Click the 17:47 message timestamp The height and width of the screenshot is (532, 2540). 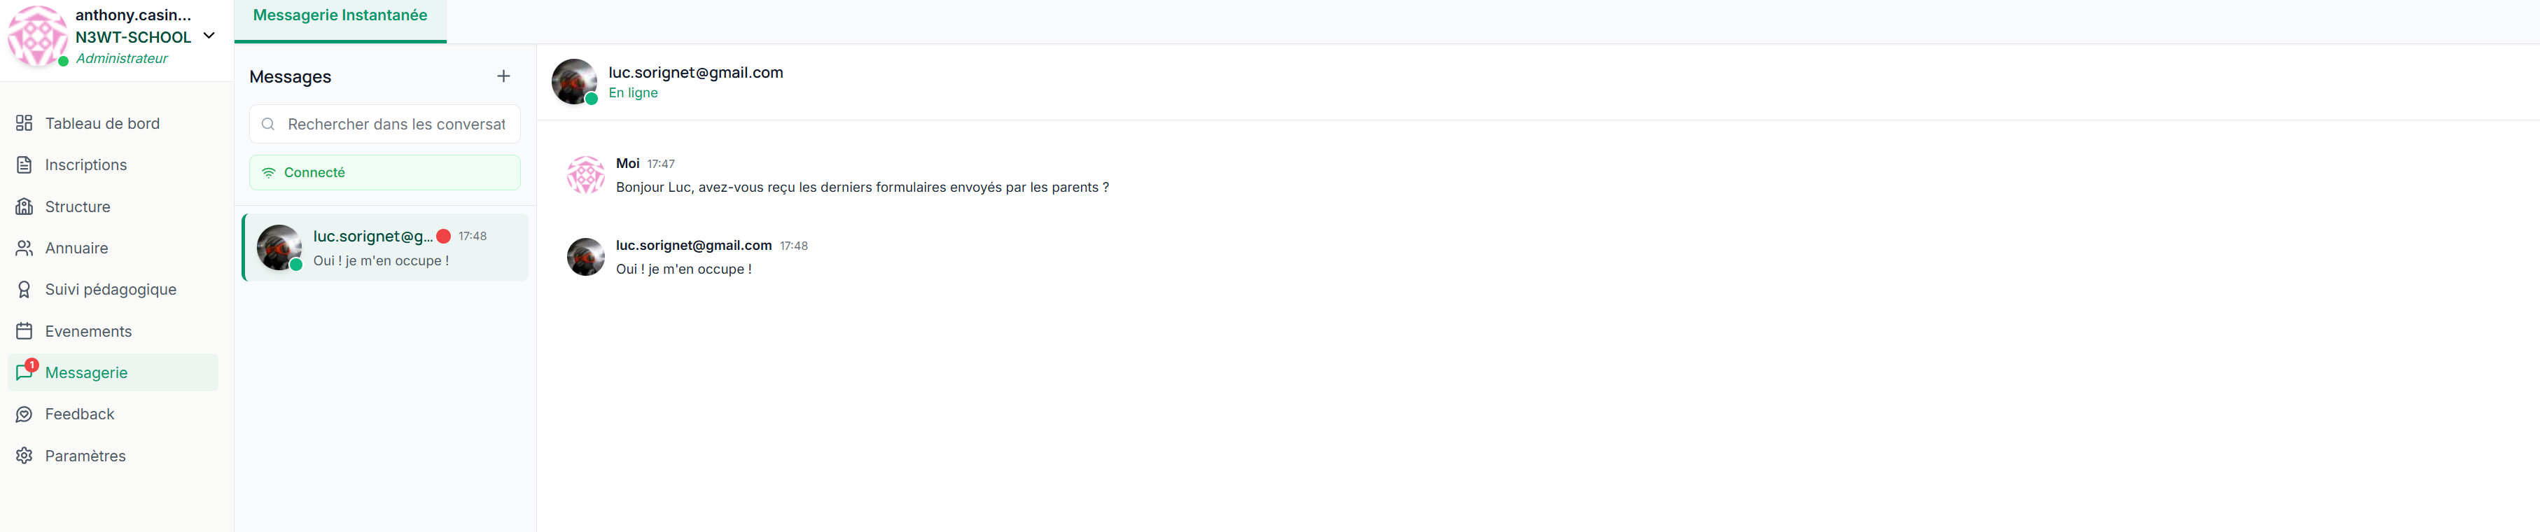(x=661, y=164)
